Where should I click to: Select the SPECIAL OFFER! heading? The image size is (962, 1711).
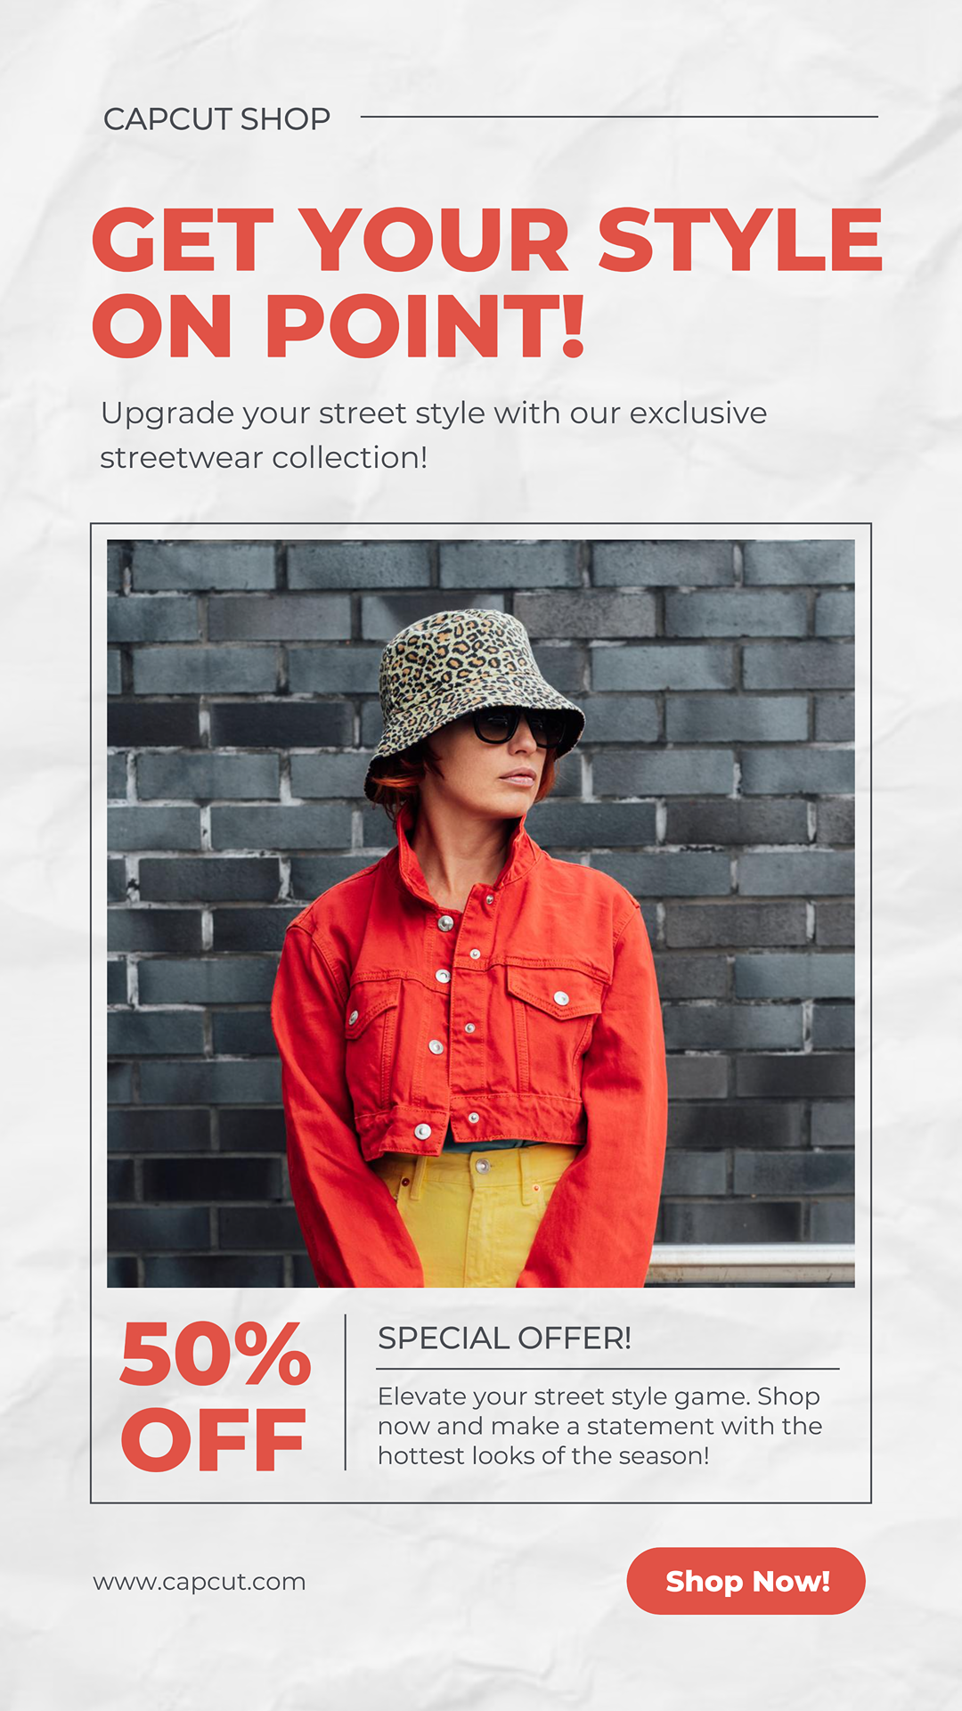(x=504, y=1339)
